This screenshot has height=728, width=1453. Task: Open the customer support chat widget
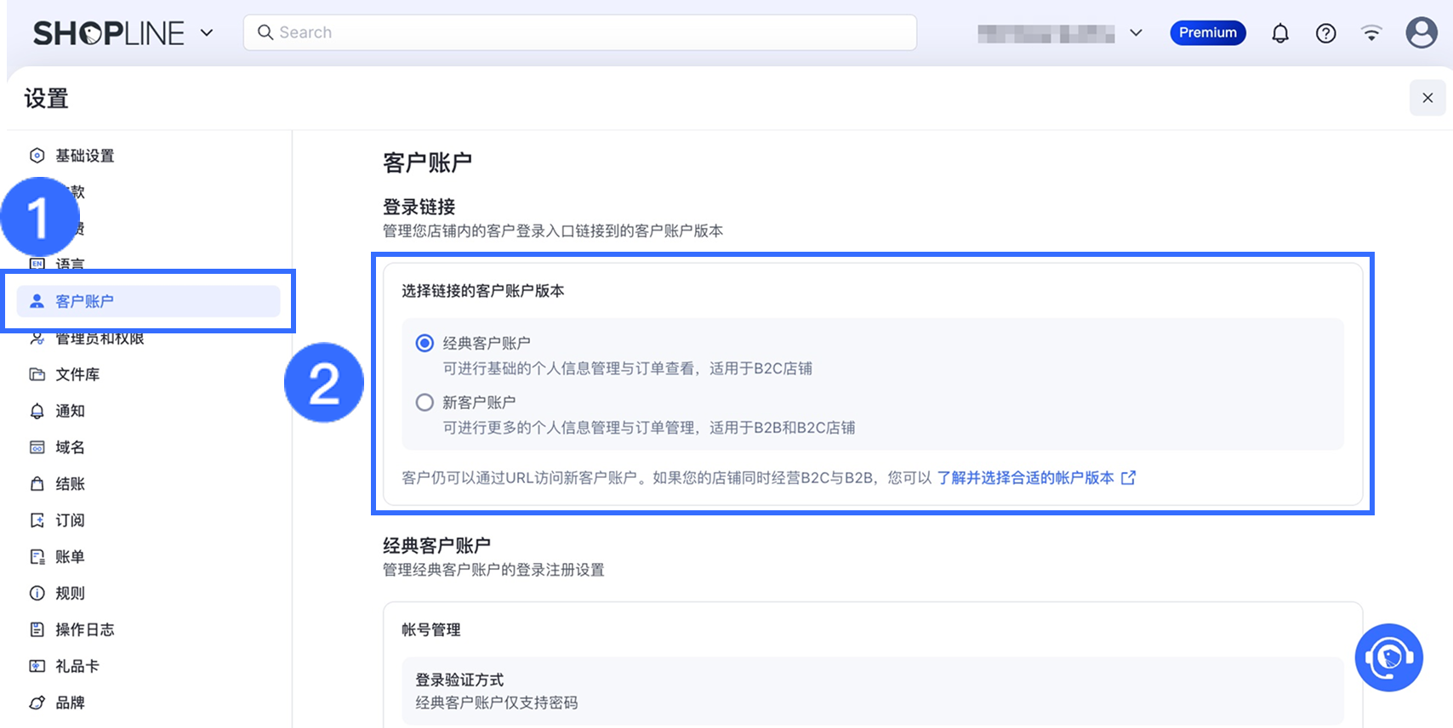1388,657
